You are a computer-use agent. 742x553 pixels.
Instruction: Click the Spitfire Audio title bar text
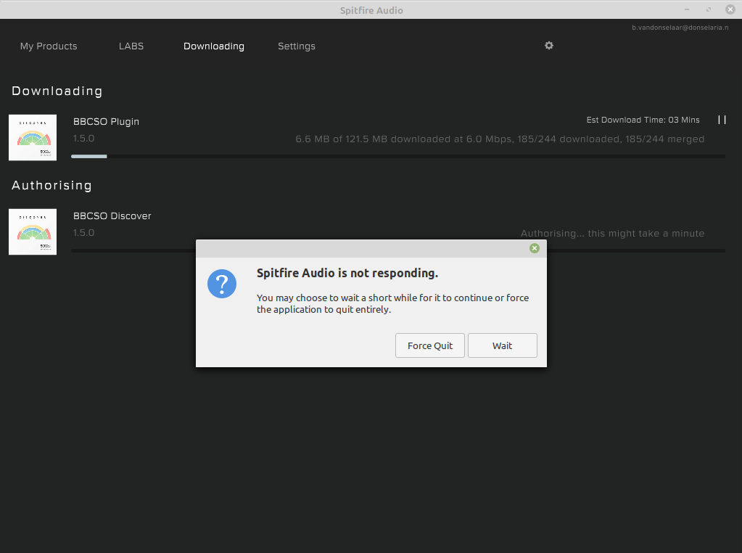point(371,10)
